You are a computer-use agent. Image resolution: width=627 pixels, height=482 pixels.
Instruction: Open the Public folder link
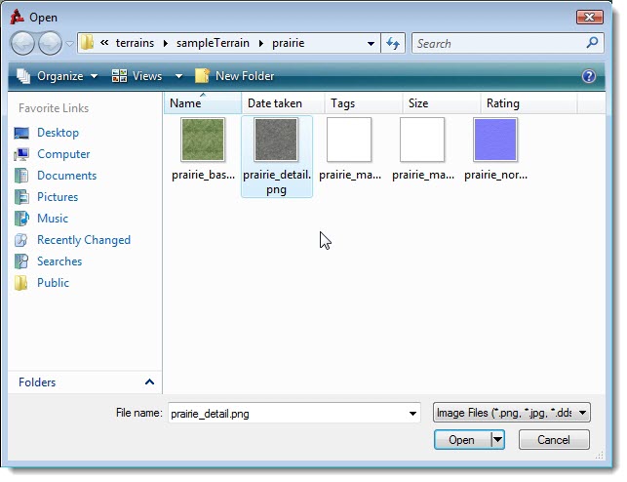[x=54, y=282]
